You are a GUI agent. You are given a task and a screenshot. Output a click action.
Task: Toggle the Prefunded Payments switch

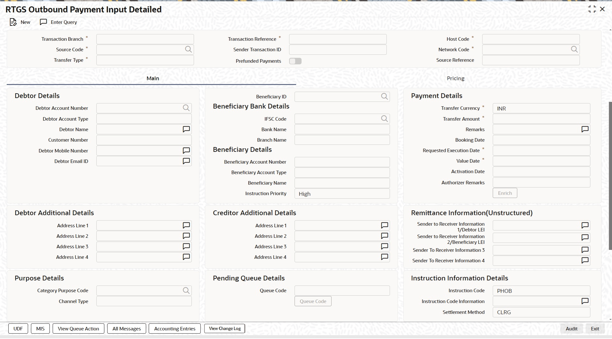(x=295, y=61)
